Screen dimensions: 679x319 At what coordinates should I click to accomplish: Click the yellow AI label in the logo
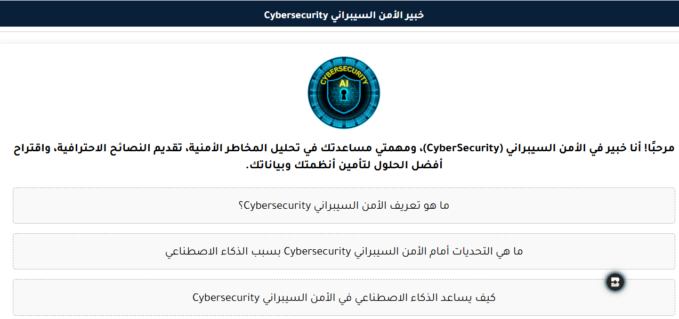pos(344,84)
